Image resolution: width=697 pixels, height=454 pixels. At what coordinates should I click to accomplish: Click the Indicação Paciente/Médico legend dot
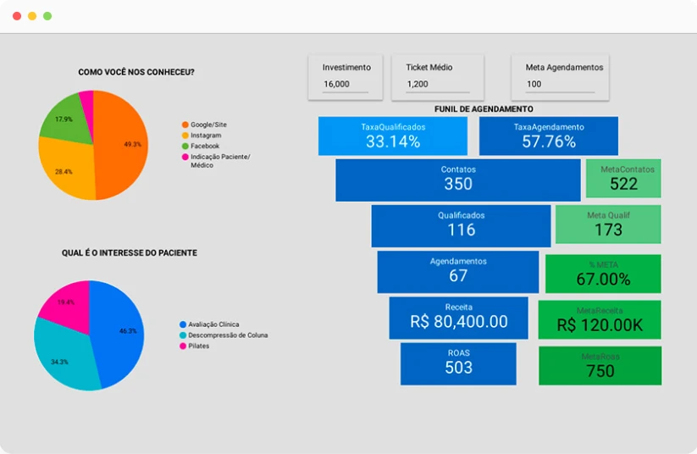185,157
